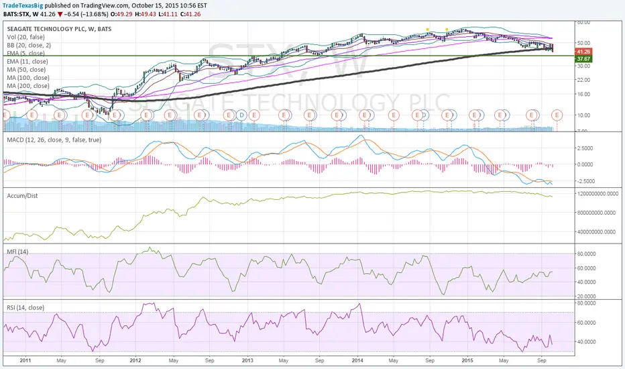Click the dividend D marker near early 2013

(x=241, y=115)
